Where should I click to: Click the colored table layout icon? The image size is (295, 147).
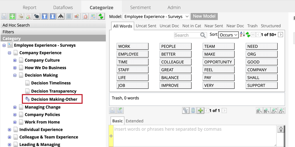coord(93,16)
